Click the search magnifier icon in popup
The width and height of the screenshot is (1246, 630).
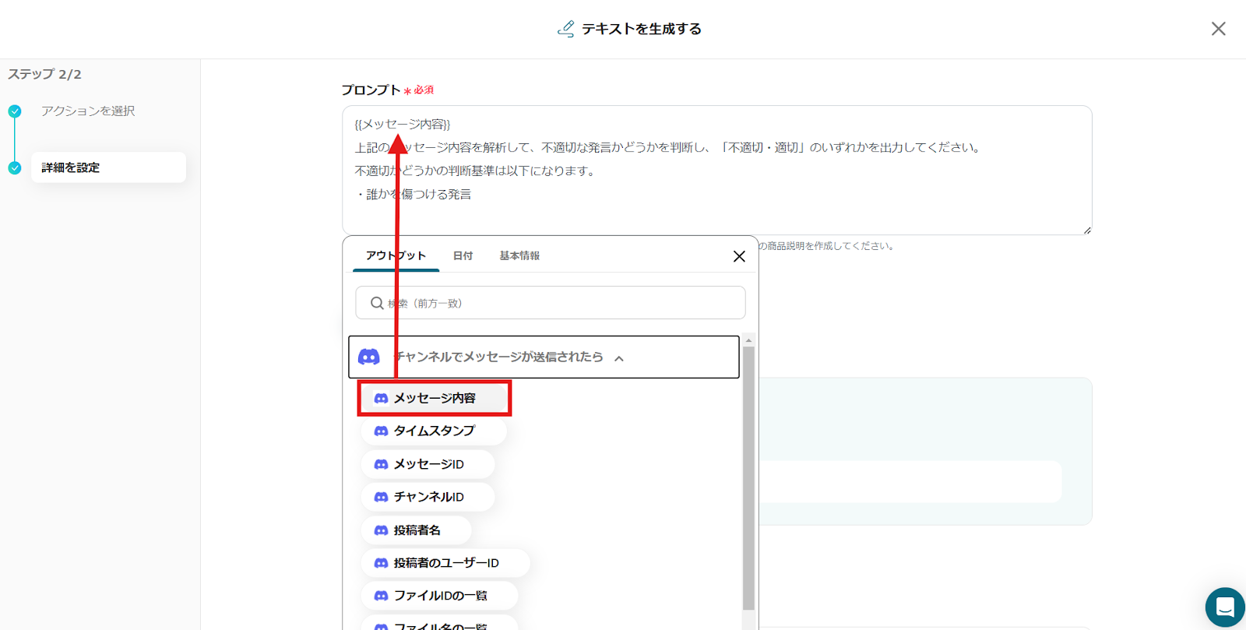(x=377, y=303)
